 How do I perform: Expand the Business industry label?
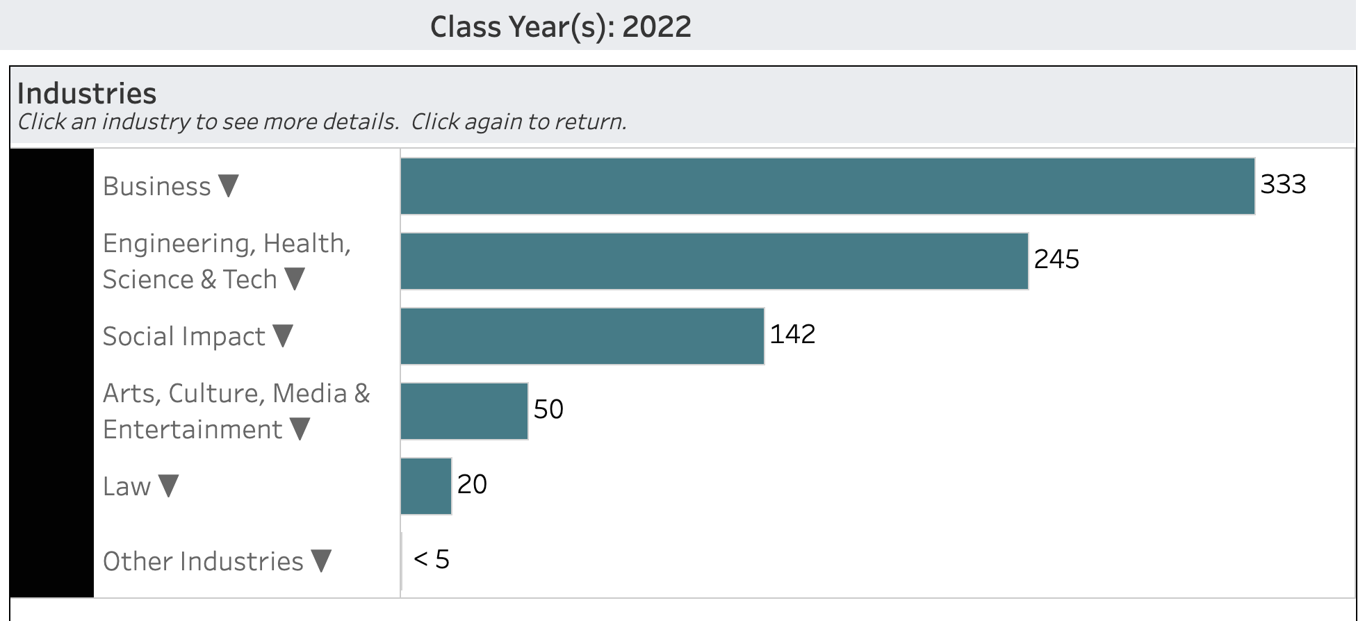pos(157,186)
